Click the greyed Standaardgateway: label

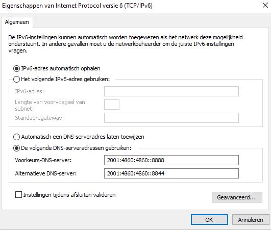pos(39,118)
